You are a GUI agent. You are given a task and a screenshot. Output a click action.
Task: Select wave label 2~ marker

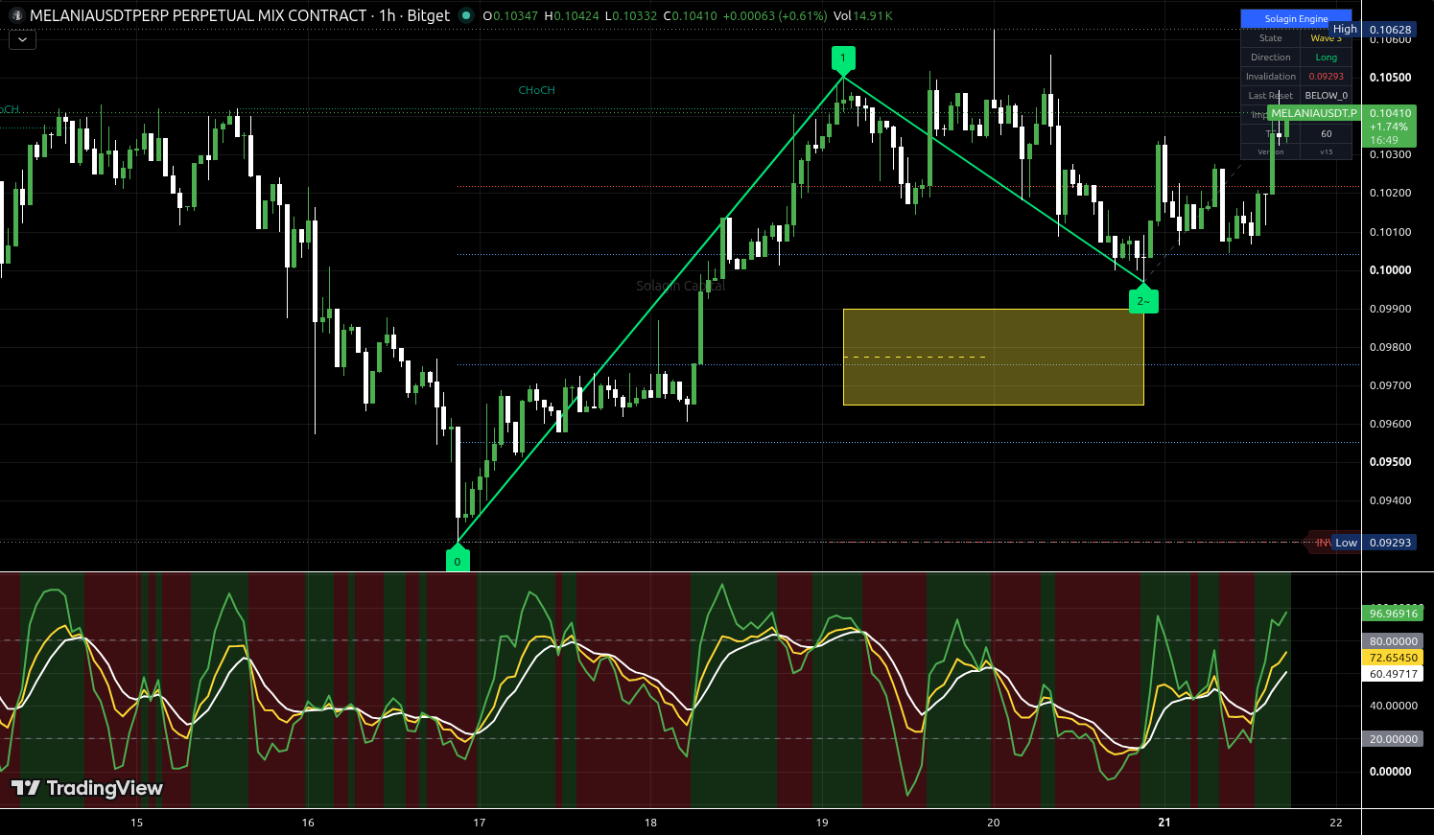pyautogui.click(x=1143, y=300)
